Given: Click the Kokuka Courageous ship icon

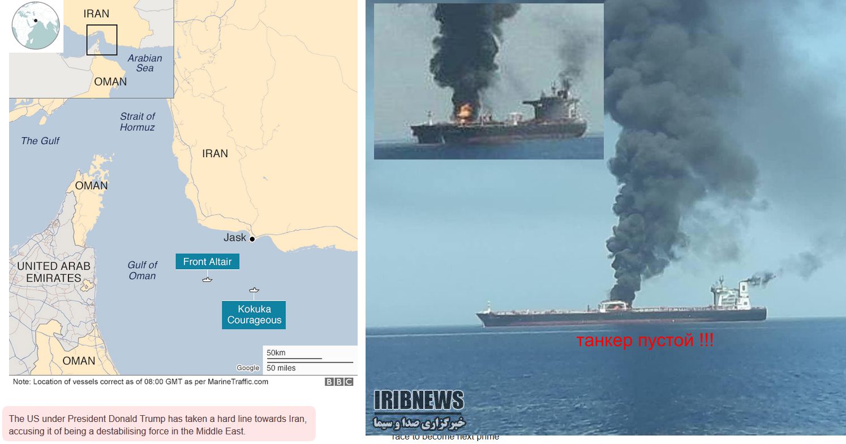Looking at the screenshot, I should pyautogui.click(x=254, y=290).
